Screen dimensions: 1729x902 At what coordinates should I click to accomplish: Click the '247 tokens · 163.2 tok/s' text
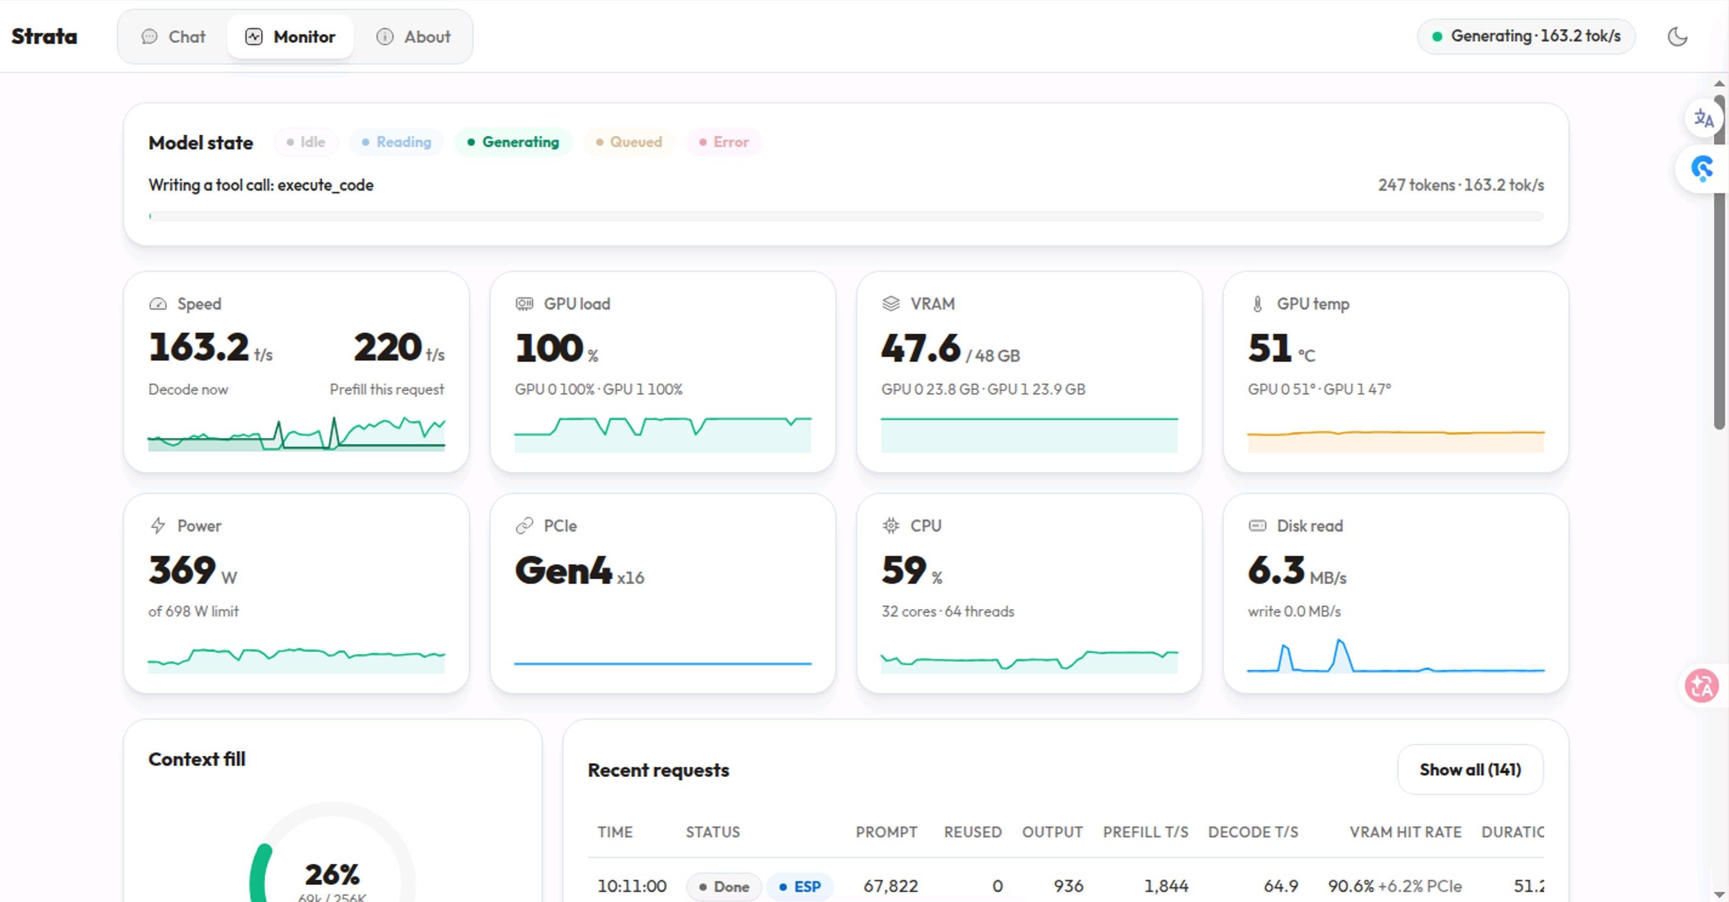pos(1461,185)
